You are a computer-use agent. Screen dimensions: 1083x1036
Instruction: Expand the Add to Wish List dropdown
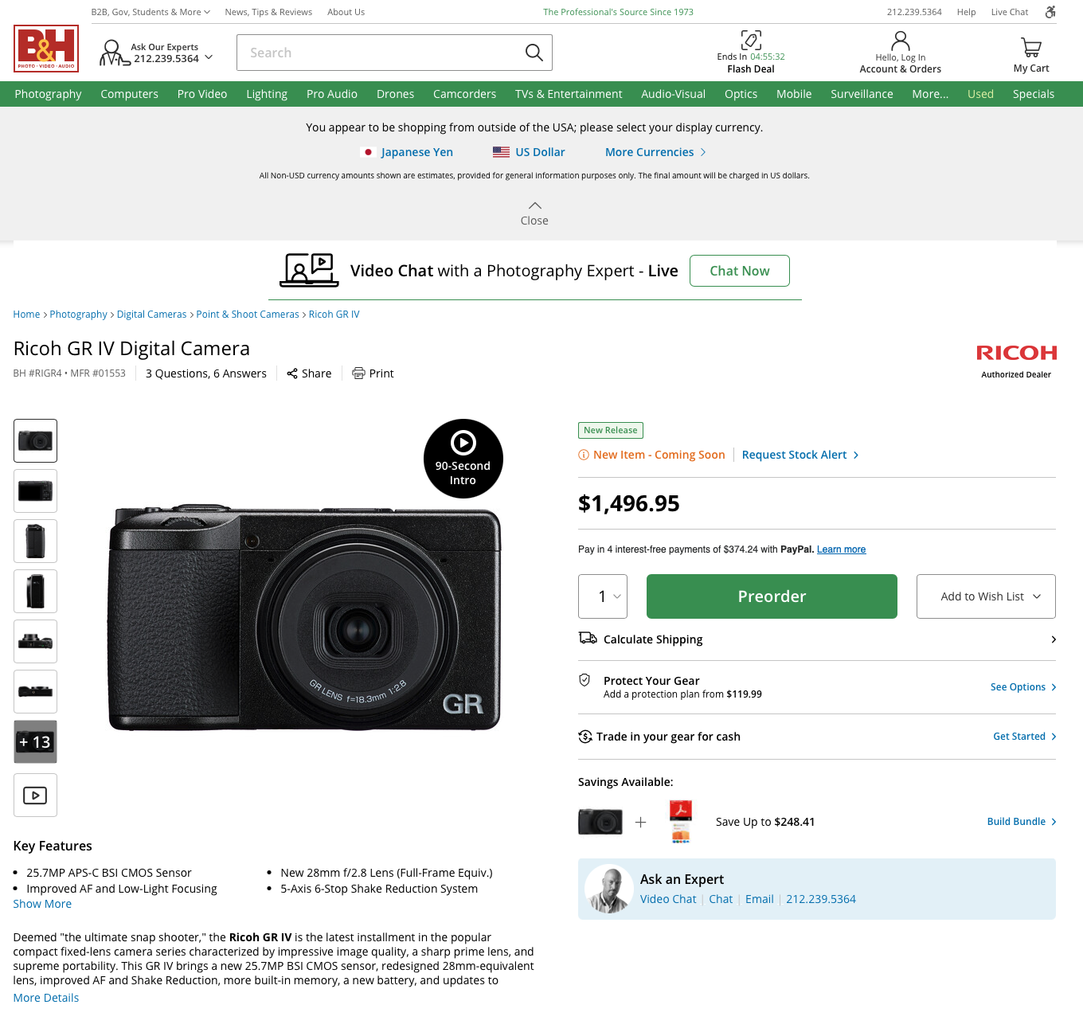coord(986,596)
